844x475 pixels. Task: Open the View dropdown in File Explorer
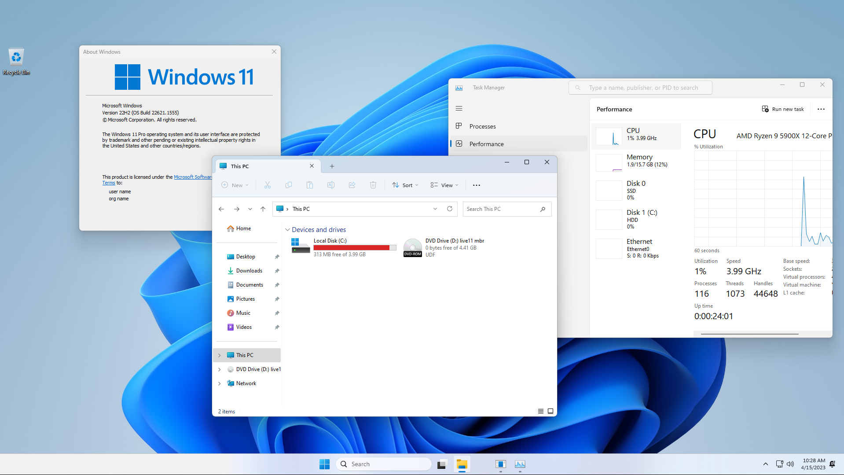click(444, 185)
